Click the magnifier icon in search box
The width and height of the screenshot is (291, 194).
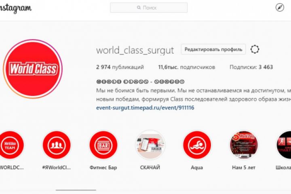point(139,8)
